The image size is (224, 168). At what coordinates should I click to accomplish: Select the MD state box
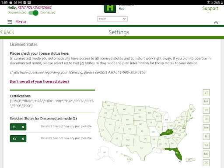point(206,154)
